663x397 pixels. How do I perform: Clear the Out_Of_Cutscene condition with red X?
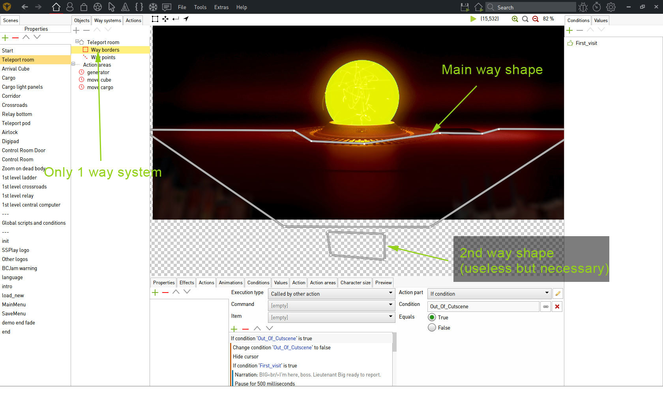557,306
